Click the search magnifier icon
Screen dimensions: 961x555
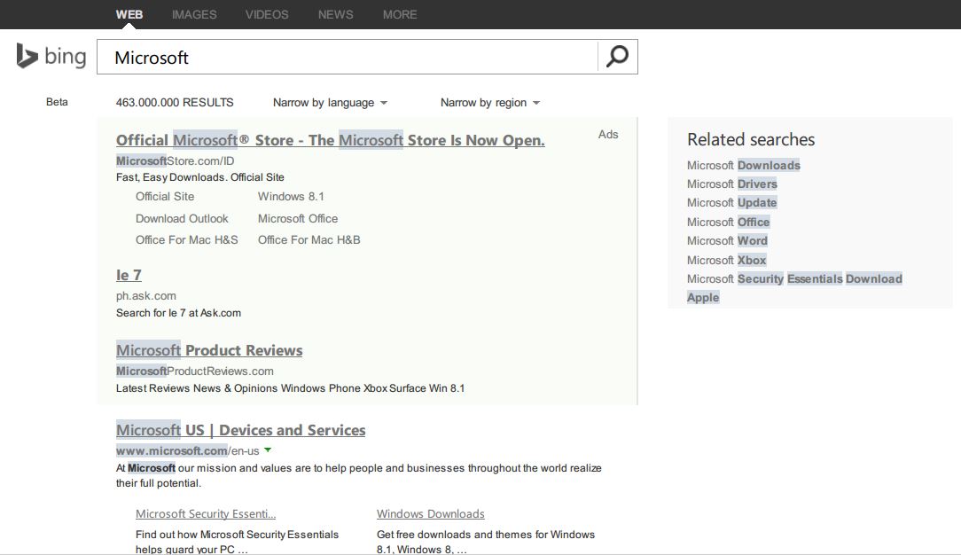coord(616,56)
